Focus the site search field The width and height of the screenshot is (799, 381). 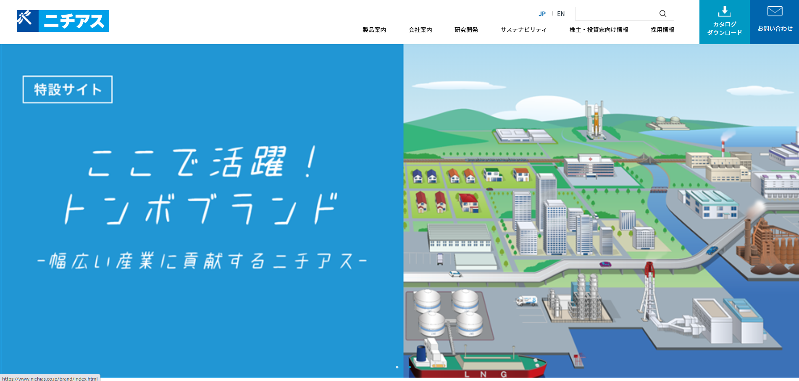point(624,13)
